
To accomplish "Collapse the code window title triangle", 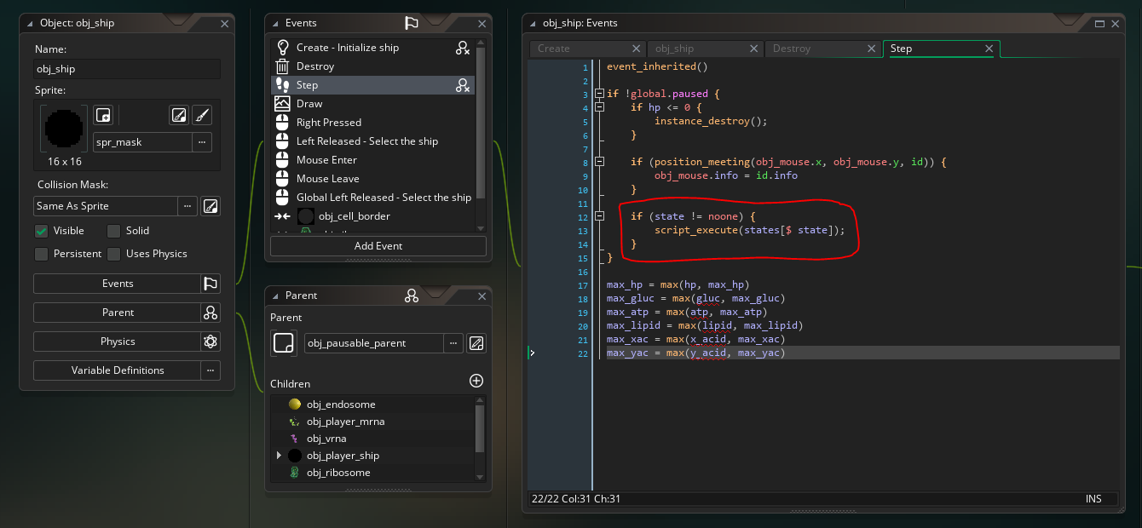I will tap(532, 24).
